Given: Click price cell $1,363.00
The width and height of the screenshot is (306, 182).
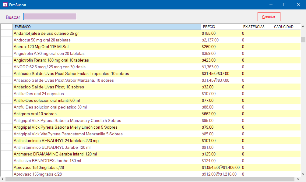Looking at the screenshot, I should coord(221,67).
